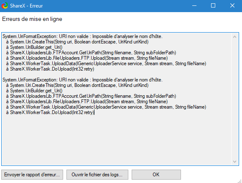Click first 'FTPAccount.GetUriPath' stack line

91,53
